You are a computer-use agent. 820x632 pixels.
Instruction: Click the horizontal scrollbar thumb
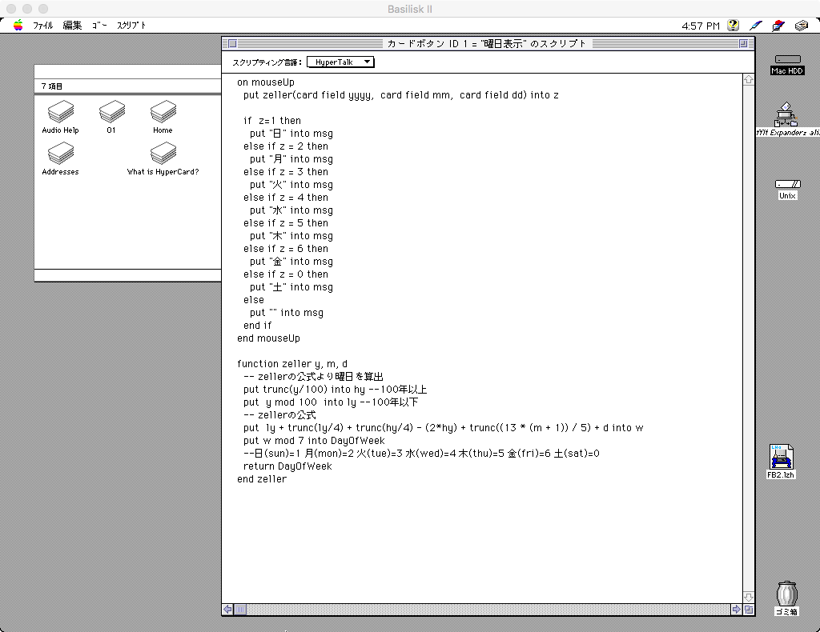pyautogui.click(x=240, y=609)
